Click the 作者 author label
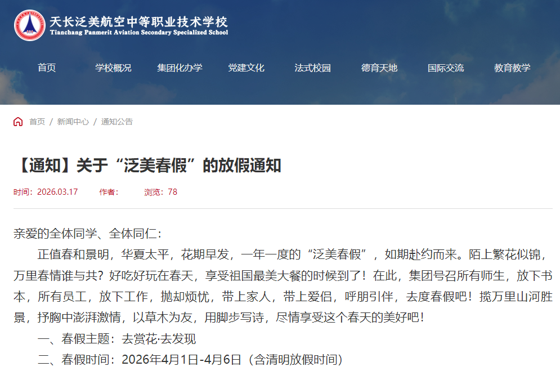Image resolution: width=560 pixels, height=371 pixels. coord(109,192)
